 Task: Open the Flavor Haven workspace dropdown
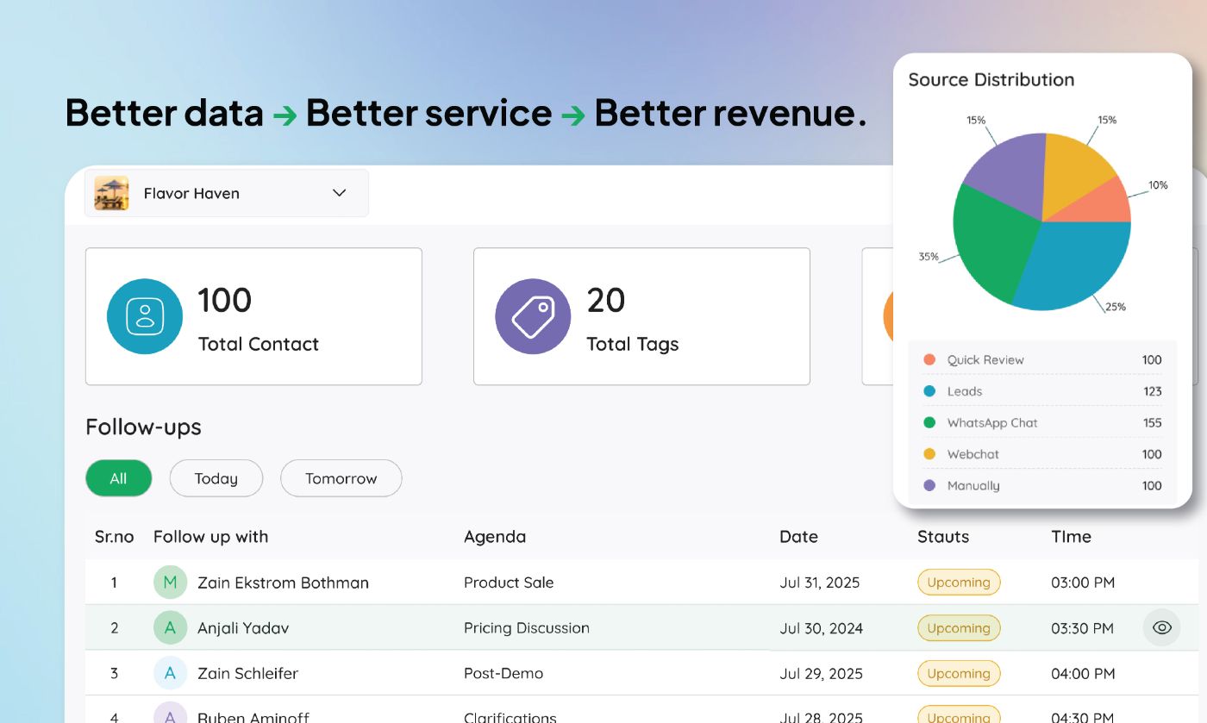[x=339, y=192]
